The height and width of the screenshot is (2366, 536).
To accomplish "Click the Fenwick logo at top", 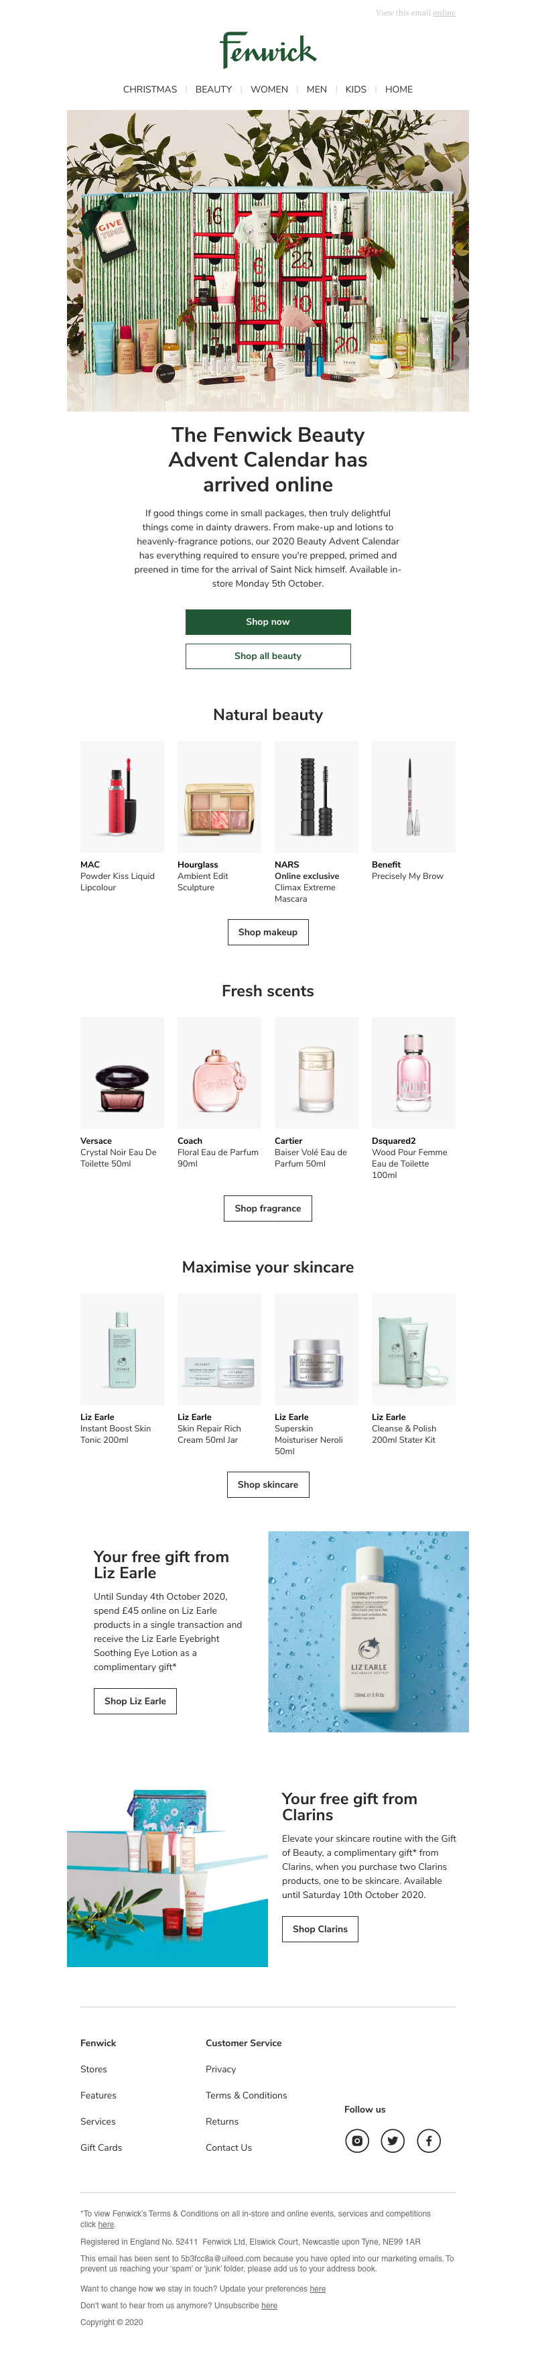I will tap(268, 50).
